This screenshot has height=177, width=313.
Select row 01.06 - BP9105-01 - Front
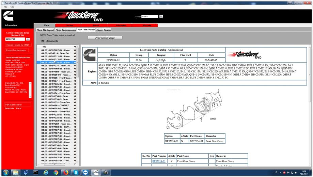pos(57,96)
